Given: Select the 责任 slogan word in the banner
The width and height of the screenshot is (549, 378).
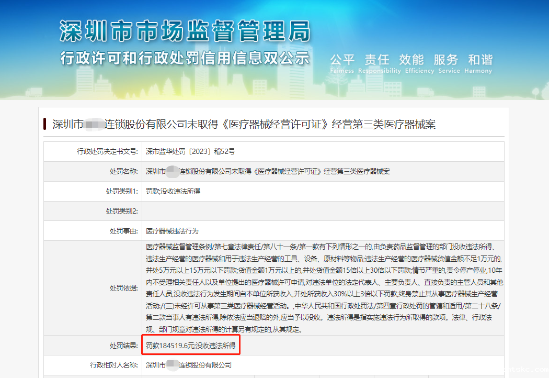Looking at the screenshot, I should 378,59.
